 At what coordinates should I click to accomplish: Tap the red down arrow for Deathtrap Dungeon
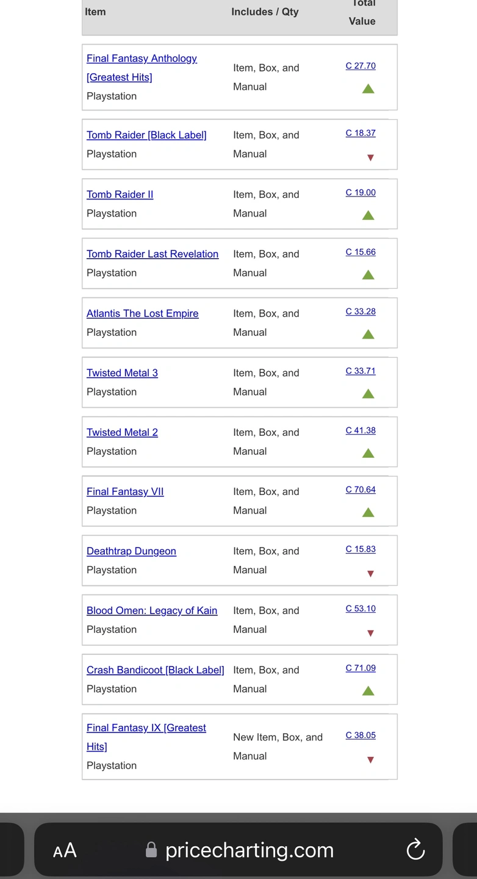(x=370, y=574)
